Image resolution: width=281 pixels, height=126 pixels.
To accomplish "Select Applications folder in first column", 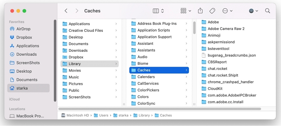I will 90,24.
